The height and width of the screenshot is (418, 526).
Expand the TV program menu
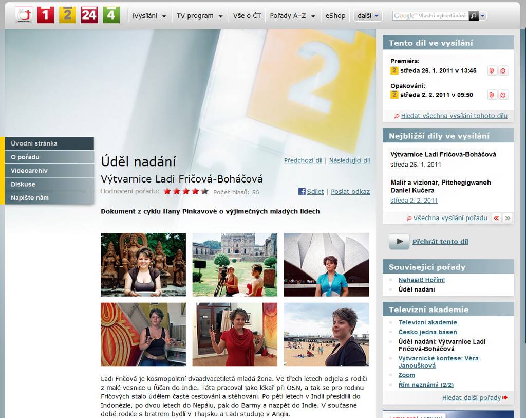[x=200, y=16]
